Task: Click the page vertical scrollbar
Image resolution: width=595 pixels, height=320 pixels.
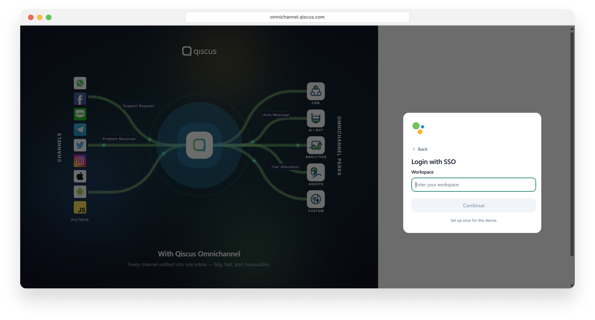Action: [572, 144]
